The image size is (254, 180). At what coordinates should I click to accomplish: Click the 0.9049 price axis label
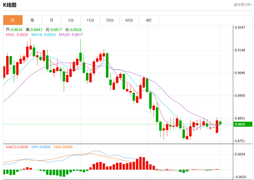point(240,73)
